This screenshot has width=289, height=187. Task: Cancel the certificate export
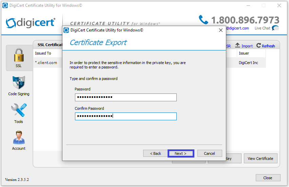(x=210, y=153)
